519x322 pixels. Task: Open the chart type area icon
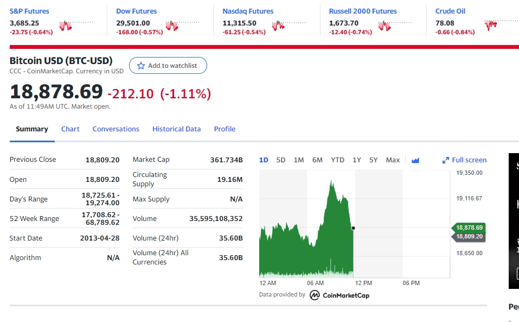pyautogui.click(x=415, y=160)
